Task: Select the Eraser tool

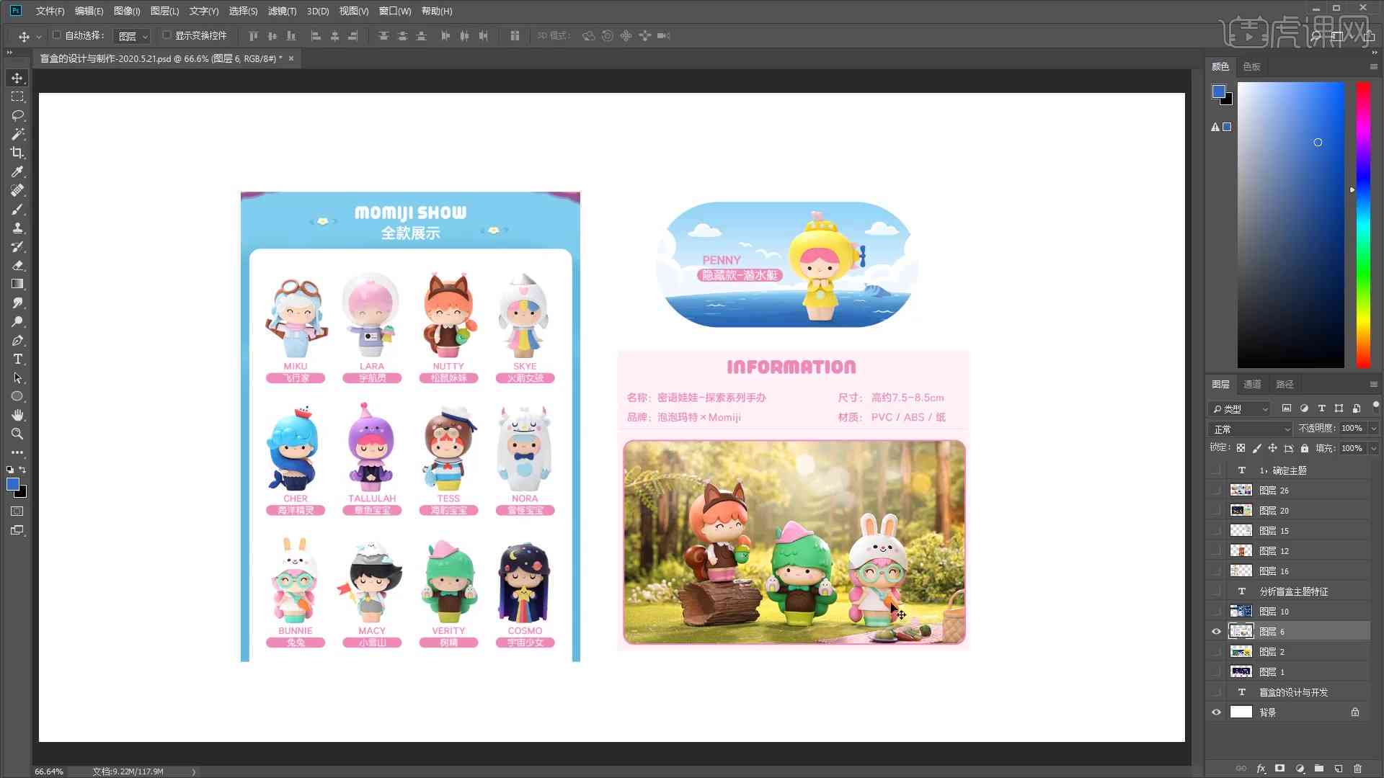Action: 17,265
